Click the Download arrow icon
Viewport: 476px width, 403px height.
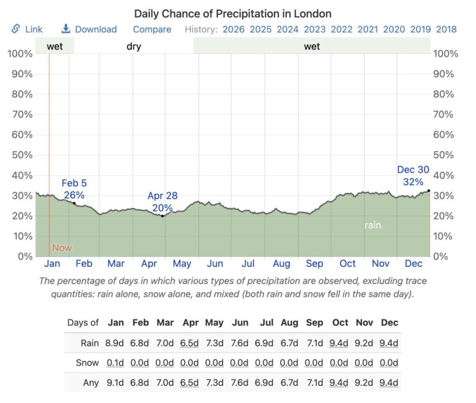click(66, 29)
